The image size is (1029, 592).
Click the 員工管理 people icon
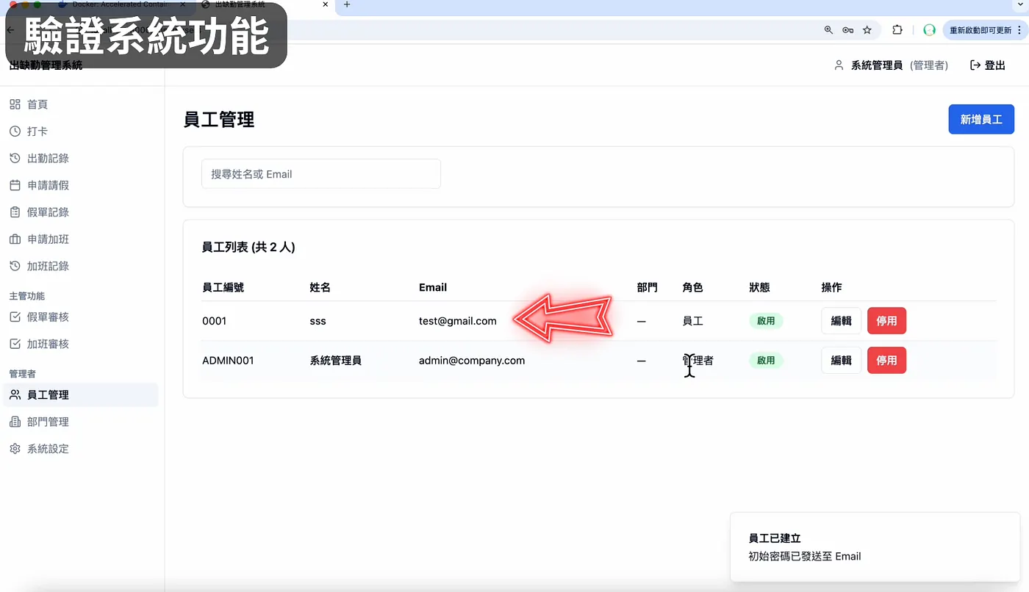pyautogui.click(x=15, y=395)
